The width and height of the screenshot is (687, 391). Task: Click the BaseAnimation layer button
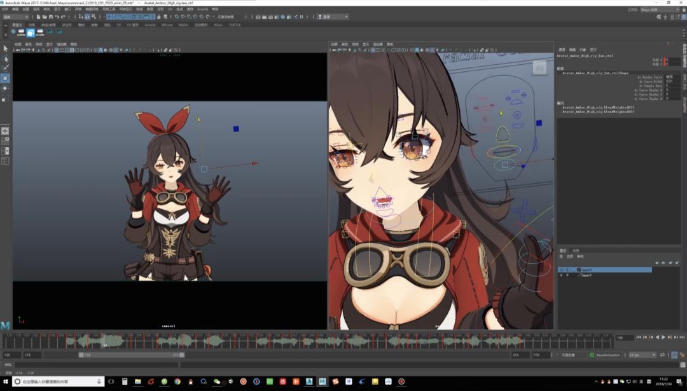coord(607,355)
